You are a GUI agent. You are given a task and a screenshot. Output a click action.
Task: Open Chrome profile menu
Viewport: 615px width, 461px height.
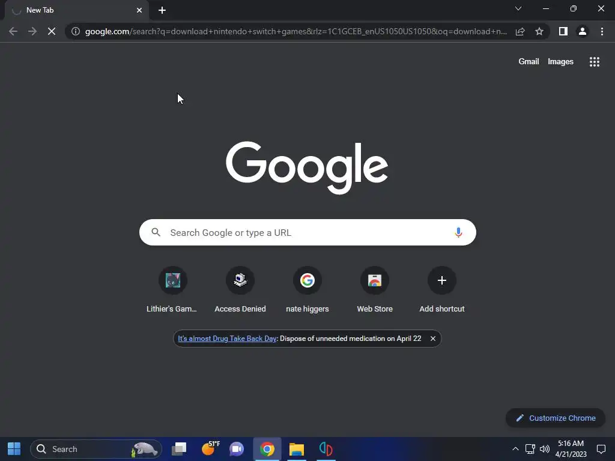coord(583,31)
